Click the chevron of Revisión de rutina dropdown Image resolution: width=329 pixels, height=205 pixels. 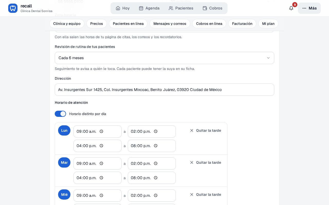pos(268,58)
